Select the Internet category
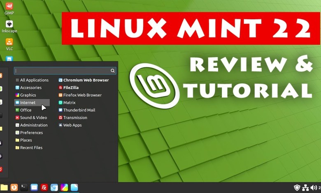 (32, 103)
